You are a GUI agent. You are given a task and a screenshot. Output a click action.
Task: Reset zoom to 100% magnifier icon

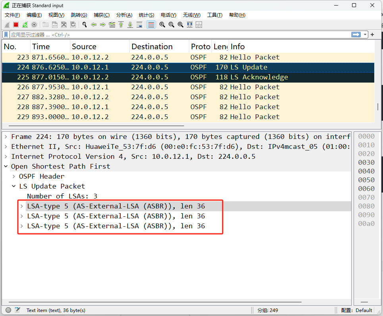point(181,24)
